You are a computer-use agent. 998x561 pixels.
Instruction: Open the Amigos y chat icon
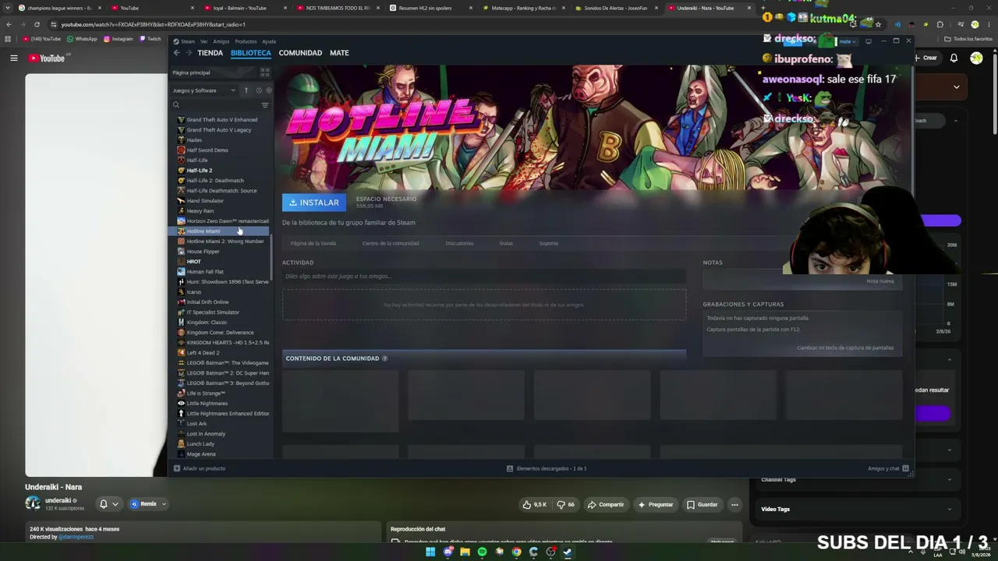tap(905, 468)
